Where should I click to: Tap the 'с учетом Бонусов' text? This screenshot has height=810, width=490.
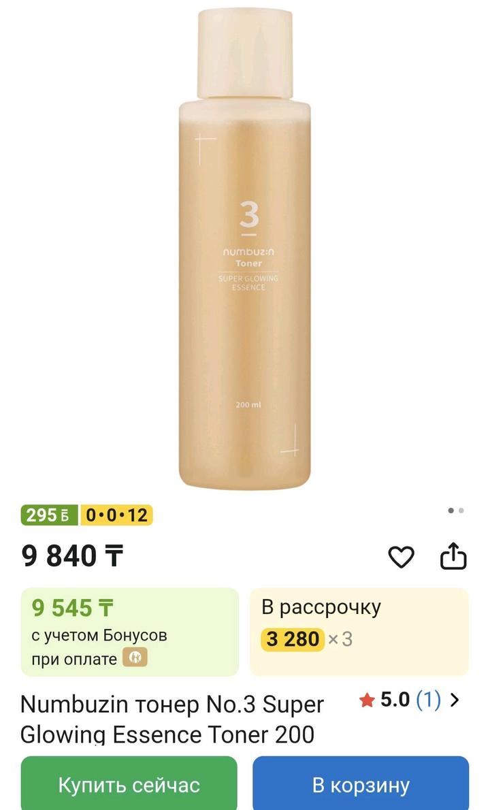(x=99, y=635)
